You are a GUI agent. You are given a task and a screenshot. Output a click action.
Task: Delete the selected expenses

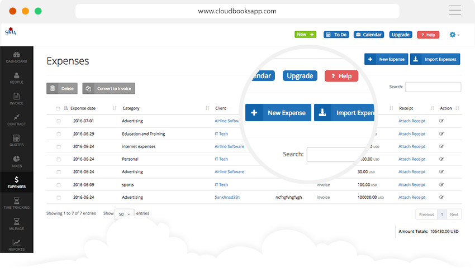(x=62, y=88)
